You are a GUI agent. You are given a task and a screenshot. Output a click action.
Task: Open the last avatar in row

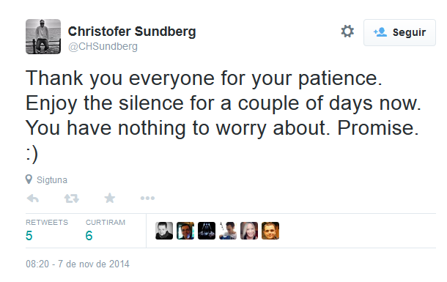(270, 231)
